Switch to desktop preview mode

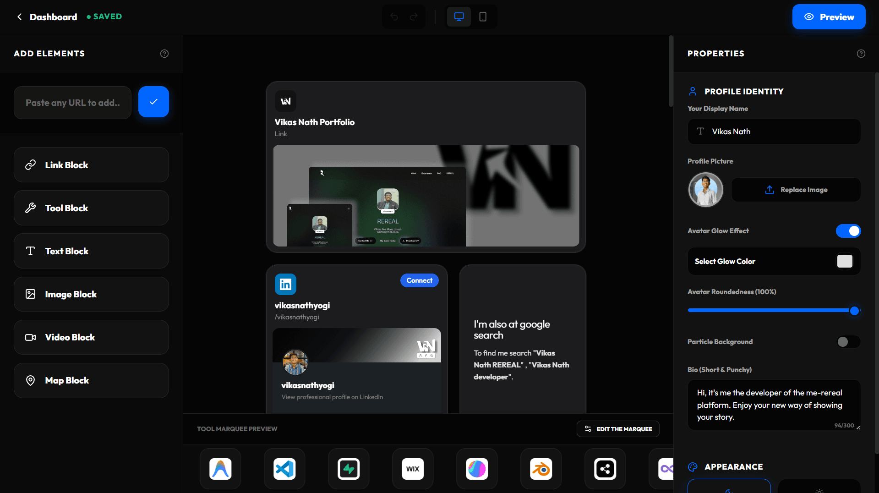click(459, 16)
